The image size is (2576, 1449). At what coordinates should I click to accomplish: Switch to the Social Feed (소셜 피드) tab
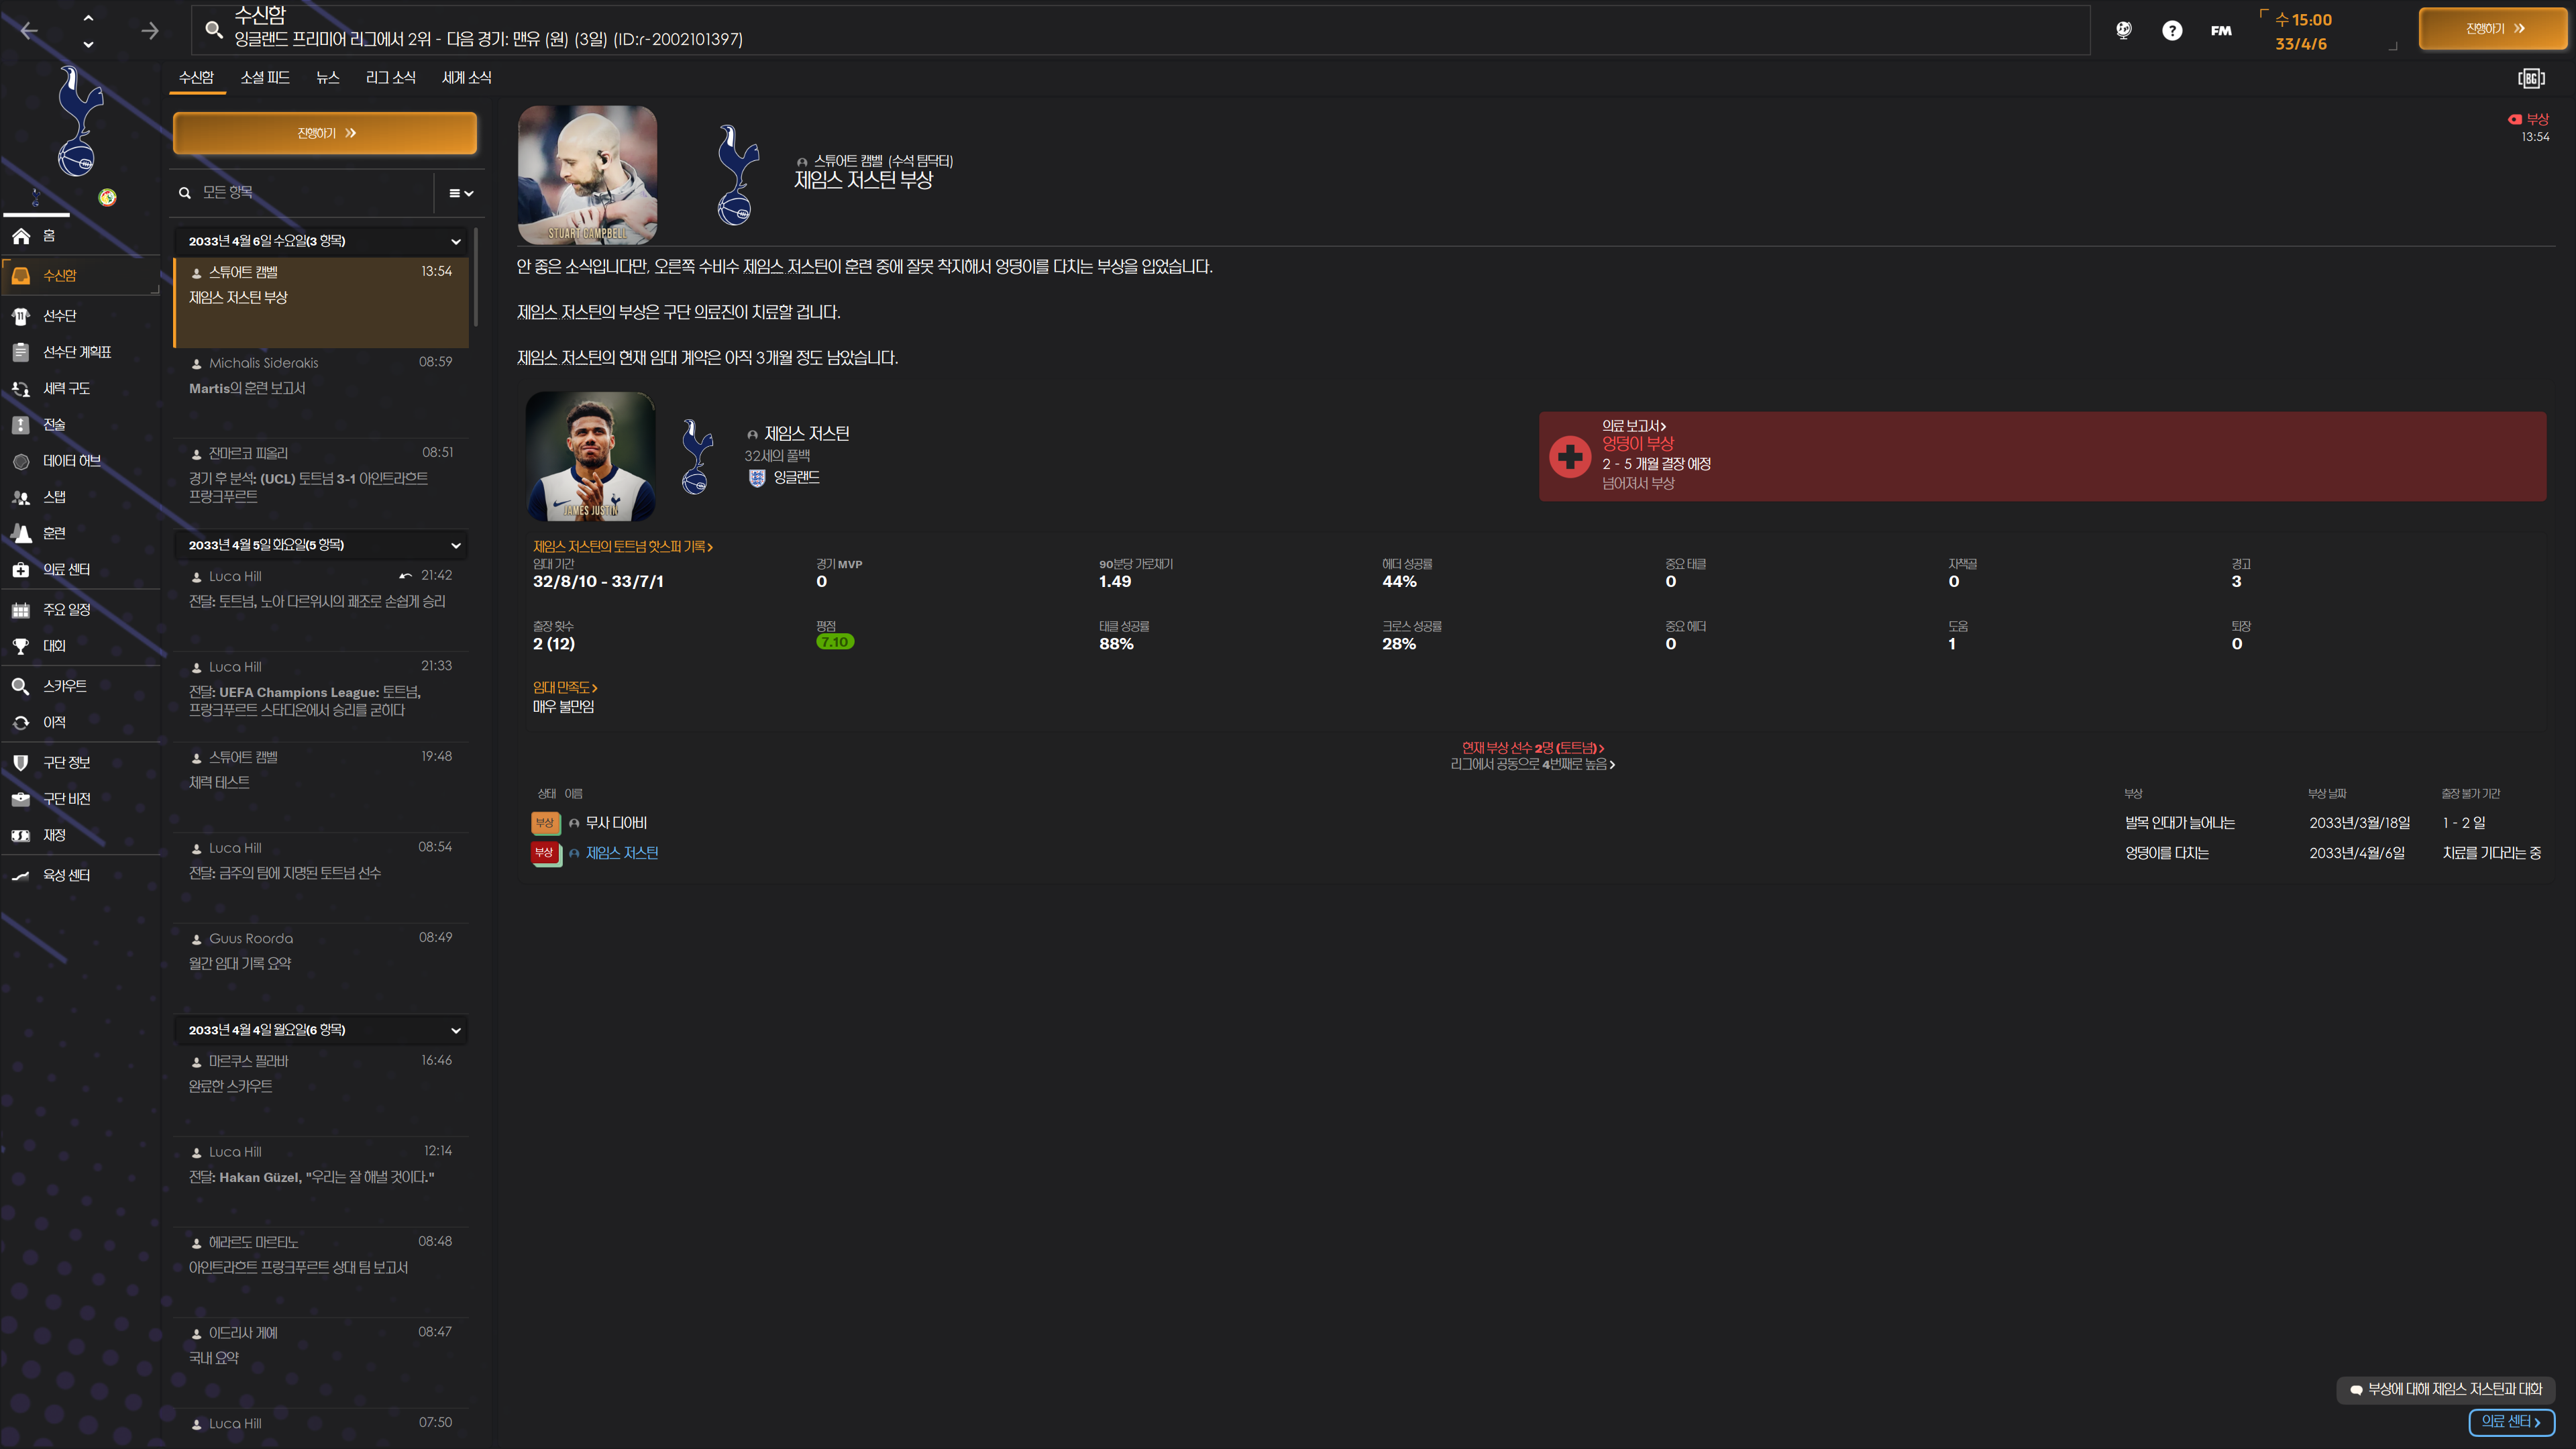click(265, 78)
